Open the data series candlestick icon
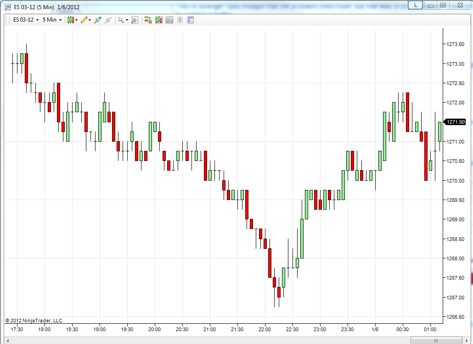 (159, 20)
